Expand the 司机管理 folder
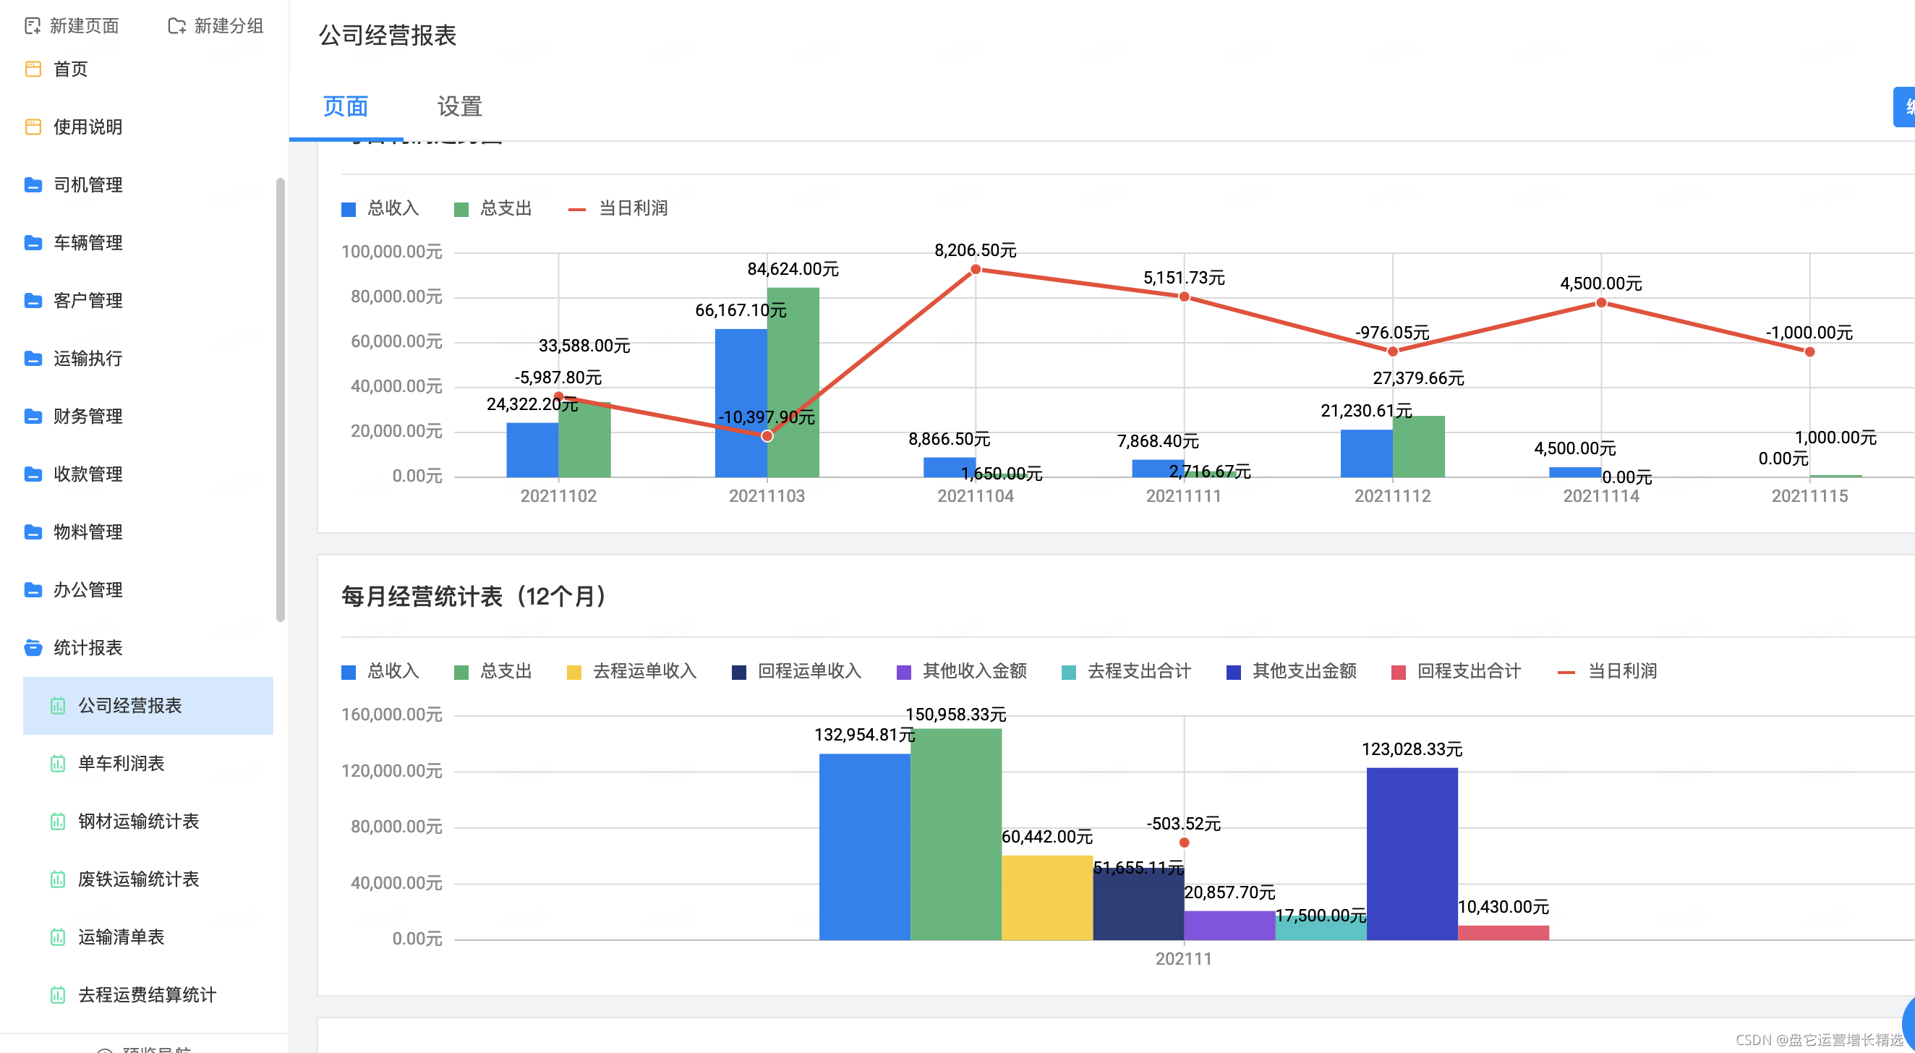Image resolution: width=1915 pixels, height=1053 pixels. (x=88, y=185)
